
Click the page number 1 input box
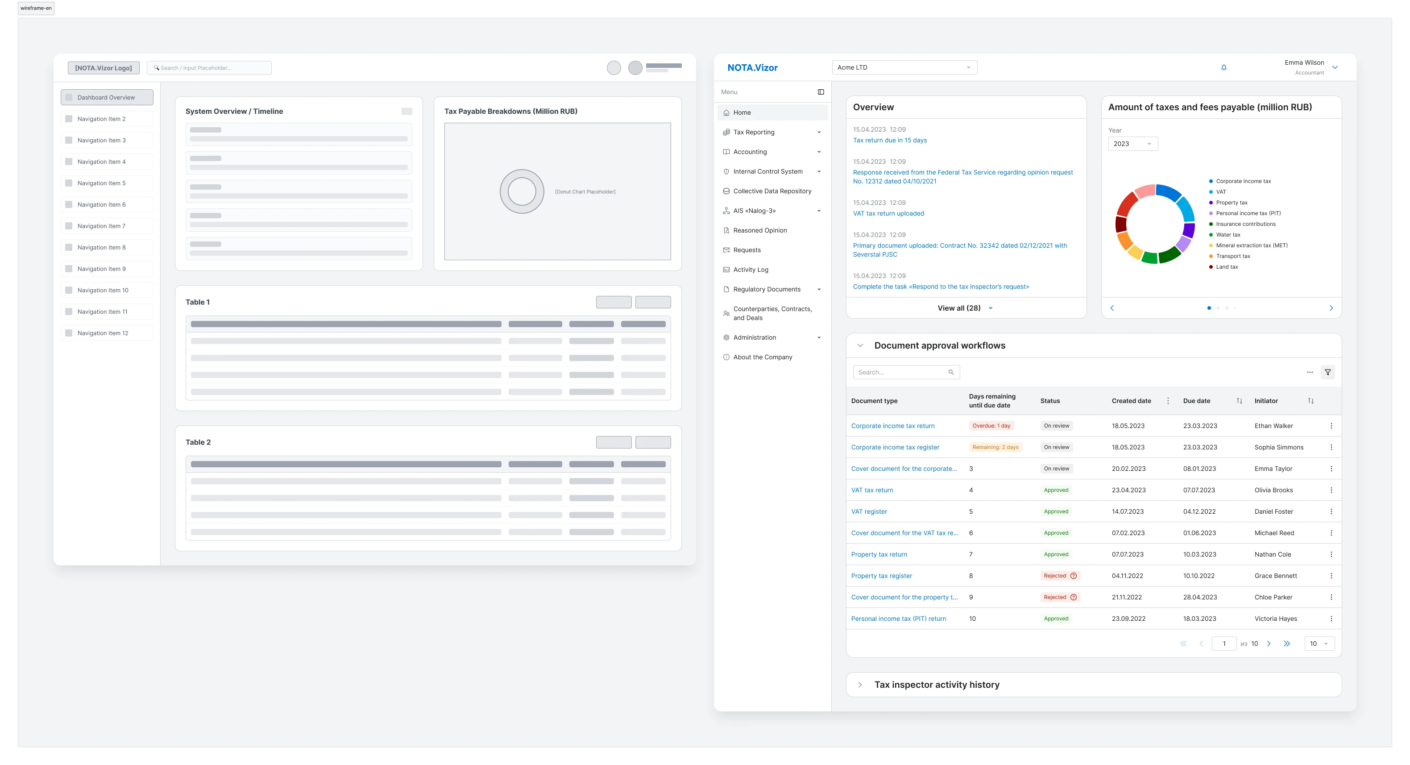coord(1224,644)
